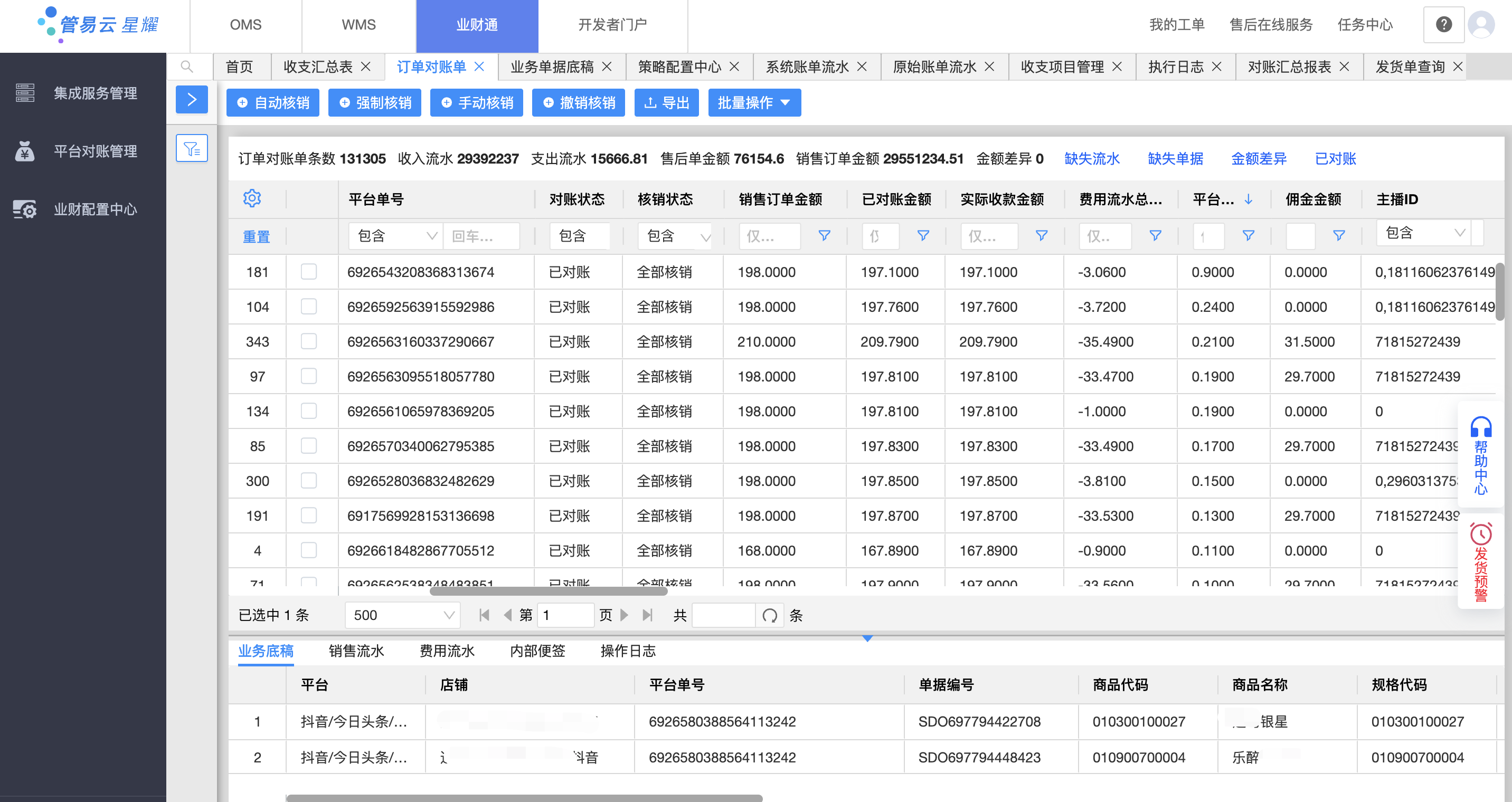Open the filter panel icon
The image size is (1512, 802).
192,148
